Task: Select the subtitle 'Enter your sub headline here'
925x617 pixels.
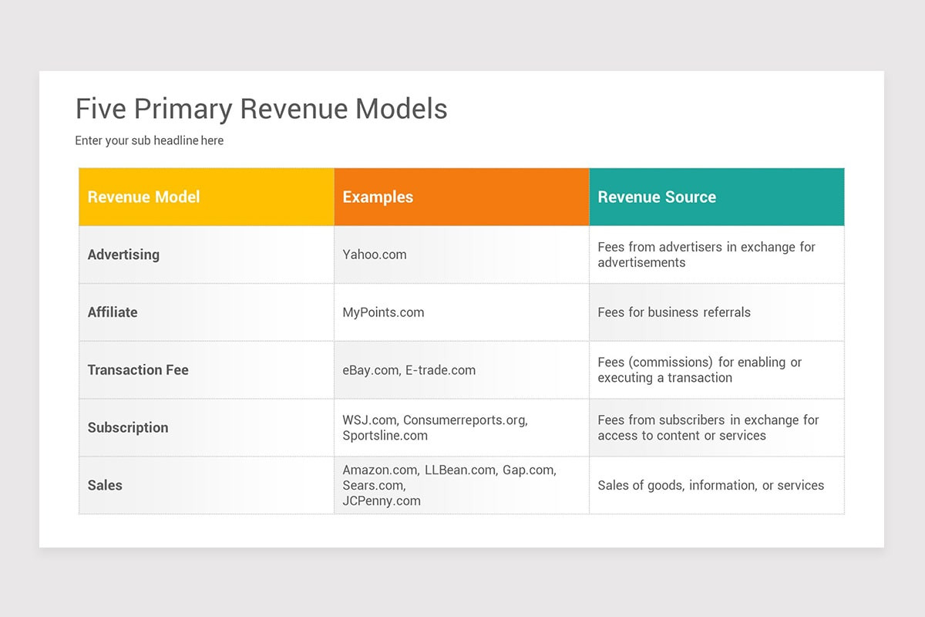Action: coord(149,140)
